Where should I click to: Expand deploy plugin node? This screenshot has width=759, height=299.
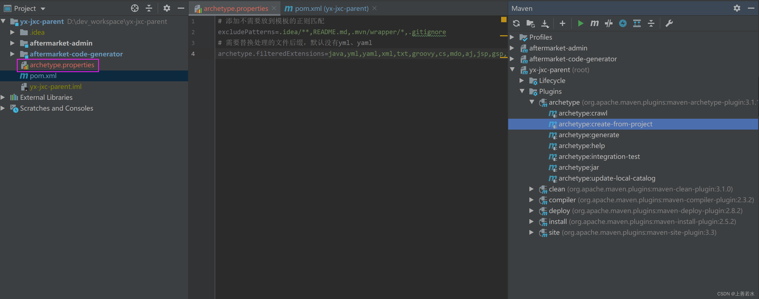(x=532, y=211)
